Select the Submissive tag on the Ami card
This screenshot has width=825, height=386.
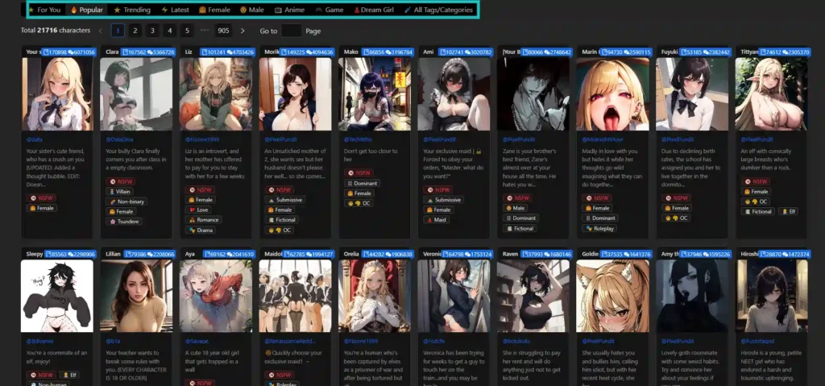(442, 200)
